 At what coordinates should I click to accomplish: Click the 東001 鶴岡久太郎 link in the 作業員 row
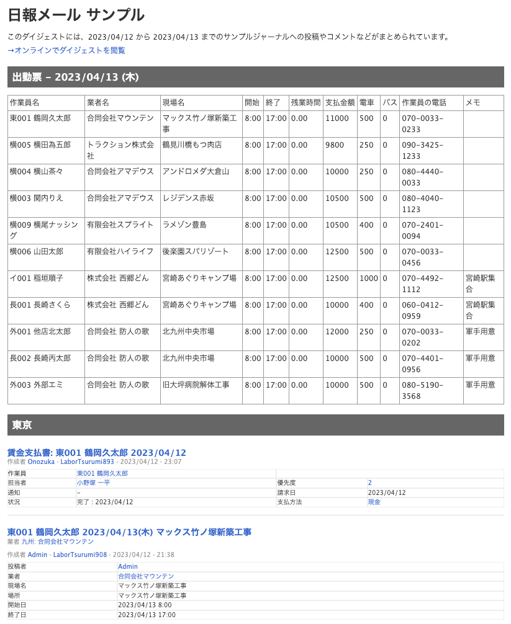[x=102, y=474]
